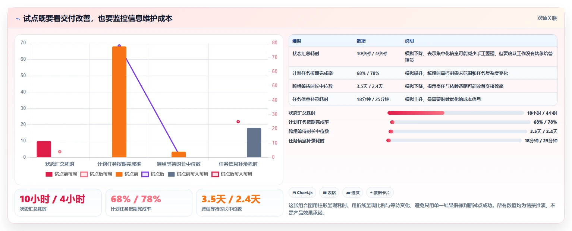Click the 跨组等待时长中位数 progress bar
Image resolution: width=572 pixels, height=231 pixels.
pyautogui.click(x=458, y=132)
